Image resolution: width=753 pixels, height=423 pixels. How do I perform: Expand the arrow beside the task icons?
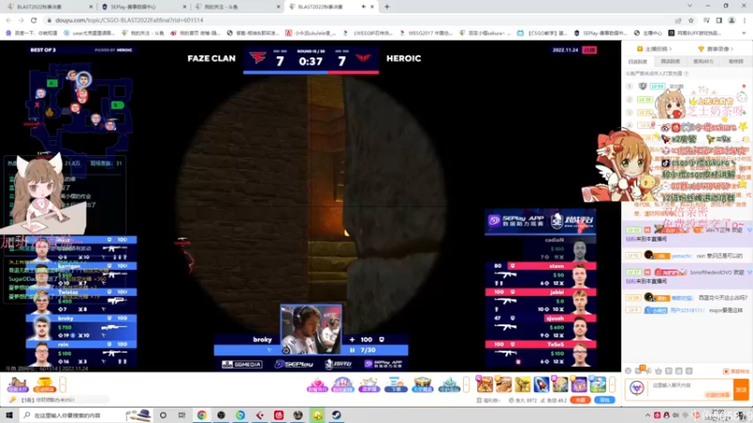coord(62,384)
